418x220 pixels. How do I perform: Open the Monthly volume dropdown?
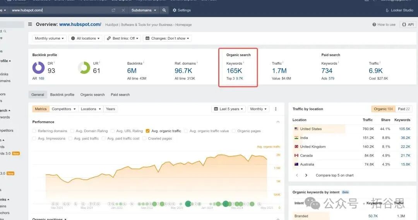point(49,38)
